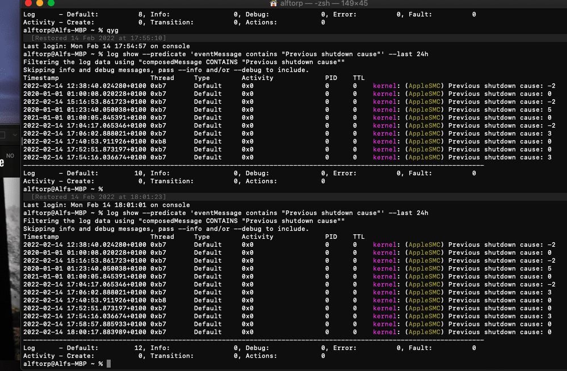Click the green zoom button of the Terminal window
Screen dimensions: 567x371
coord(51,3)
